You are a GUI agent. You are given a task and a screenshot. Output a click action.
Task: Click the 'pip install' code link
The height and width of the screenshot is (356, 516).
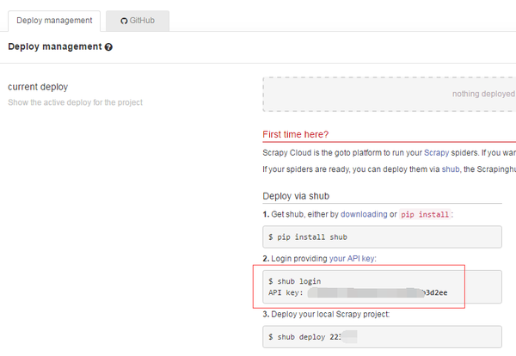pyautogui.click(x=426, y=214)
